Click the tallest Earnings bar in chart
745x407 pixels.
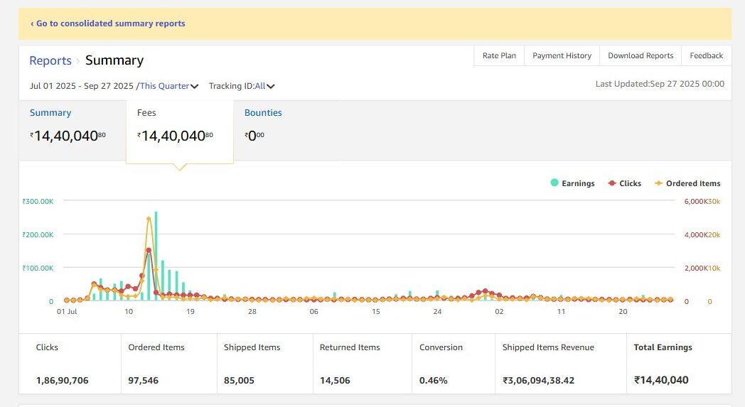pyautogui.click(x=156, y=256)
